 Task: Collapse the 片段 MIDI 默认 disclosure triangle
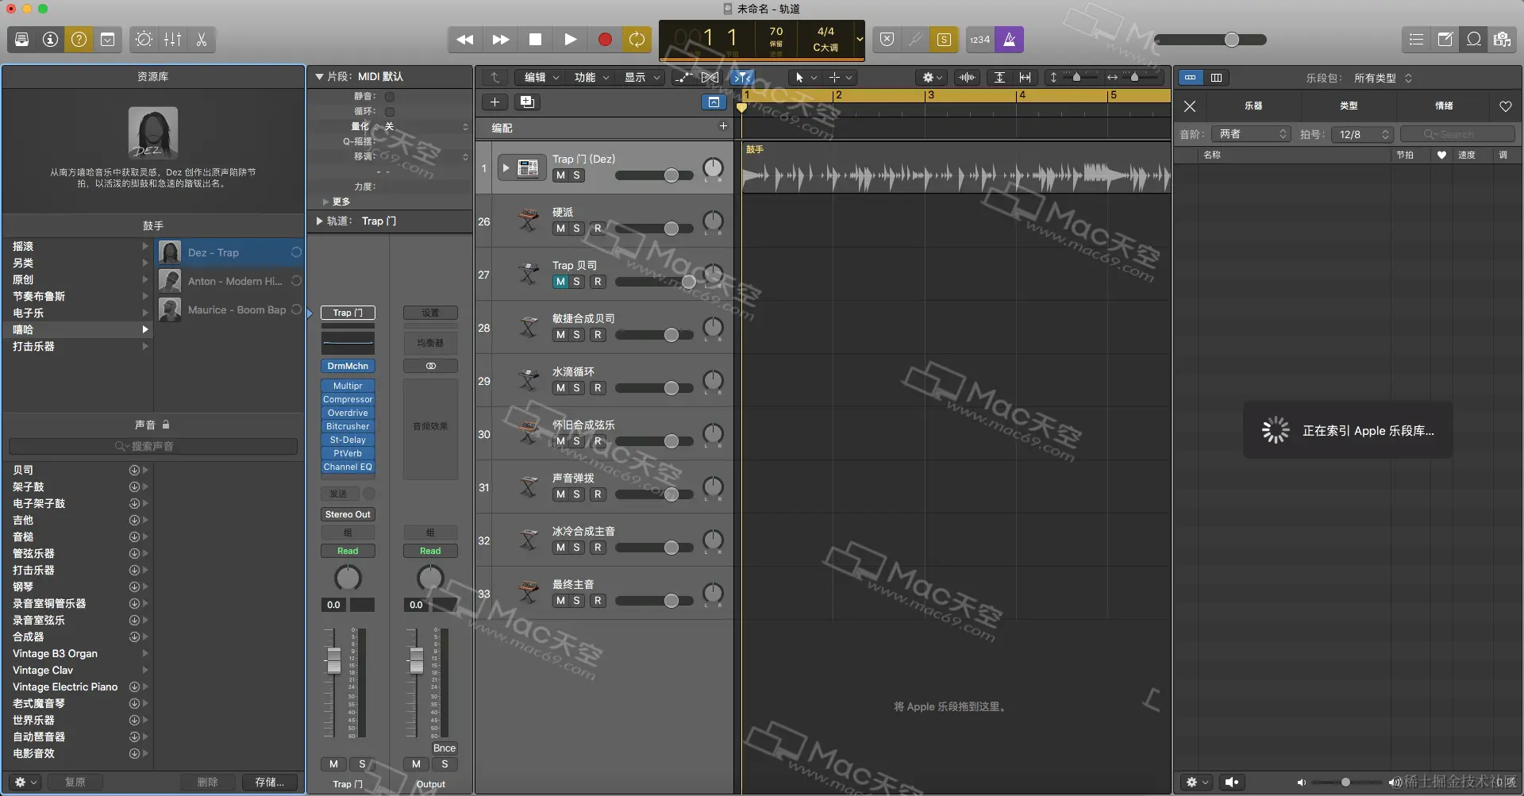[x=319, y=77]
